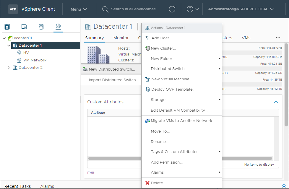
Task: Open VMs and Templates inventory view icon
Action: coord(24,27)
